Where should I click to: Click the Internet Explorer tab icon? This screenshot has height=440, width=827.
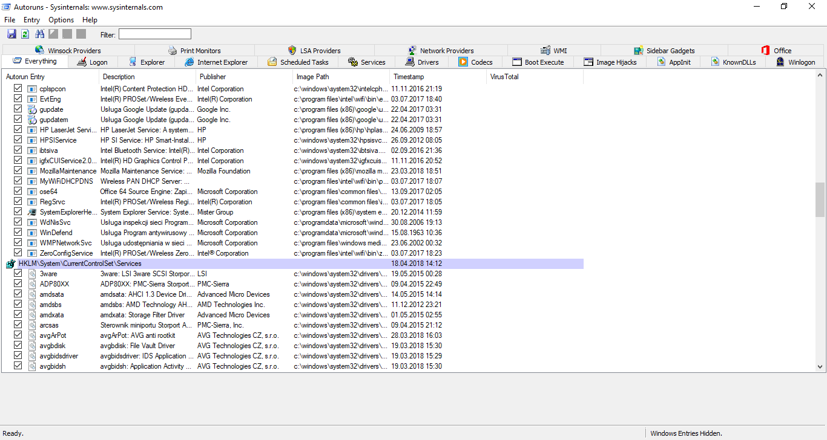tap(189, 62)
